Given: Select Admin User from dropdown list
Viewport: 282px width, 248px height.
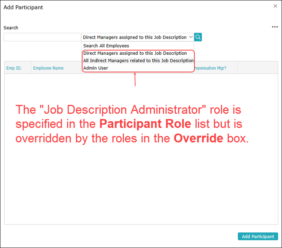Looking at the screenshot, I should 95,68.
